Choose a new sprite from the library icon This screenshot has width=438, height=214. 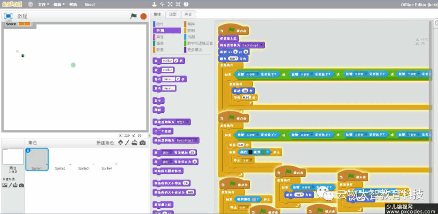click(120, 143)
